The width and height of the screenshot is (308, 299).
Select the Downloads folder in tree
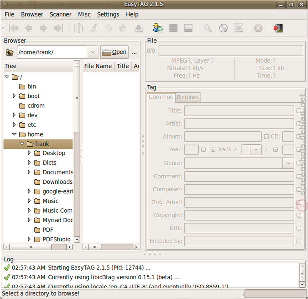pyautogui.click(x=57, y=182)
